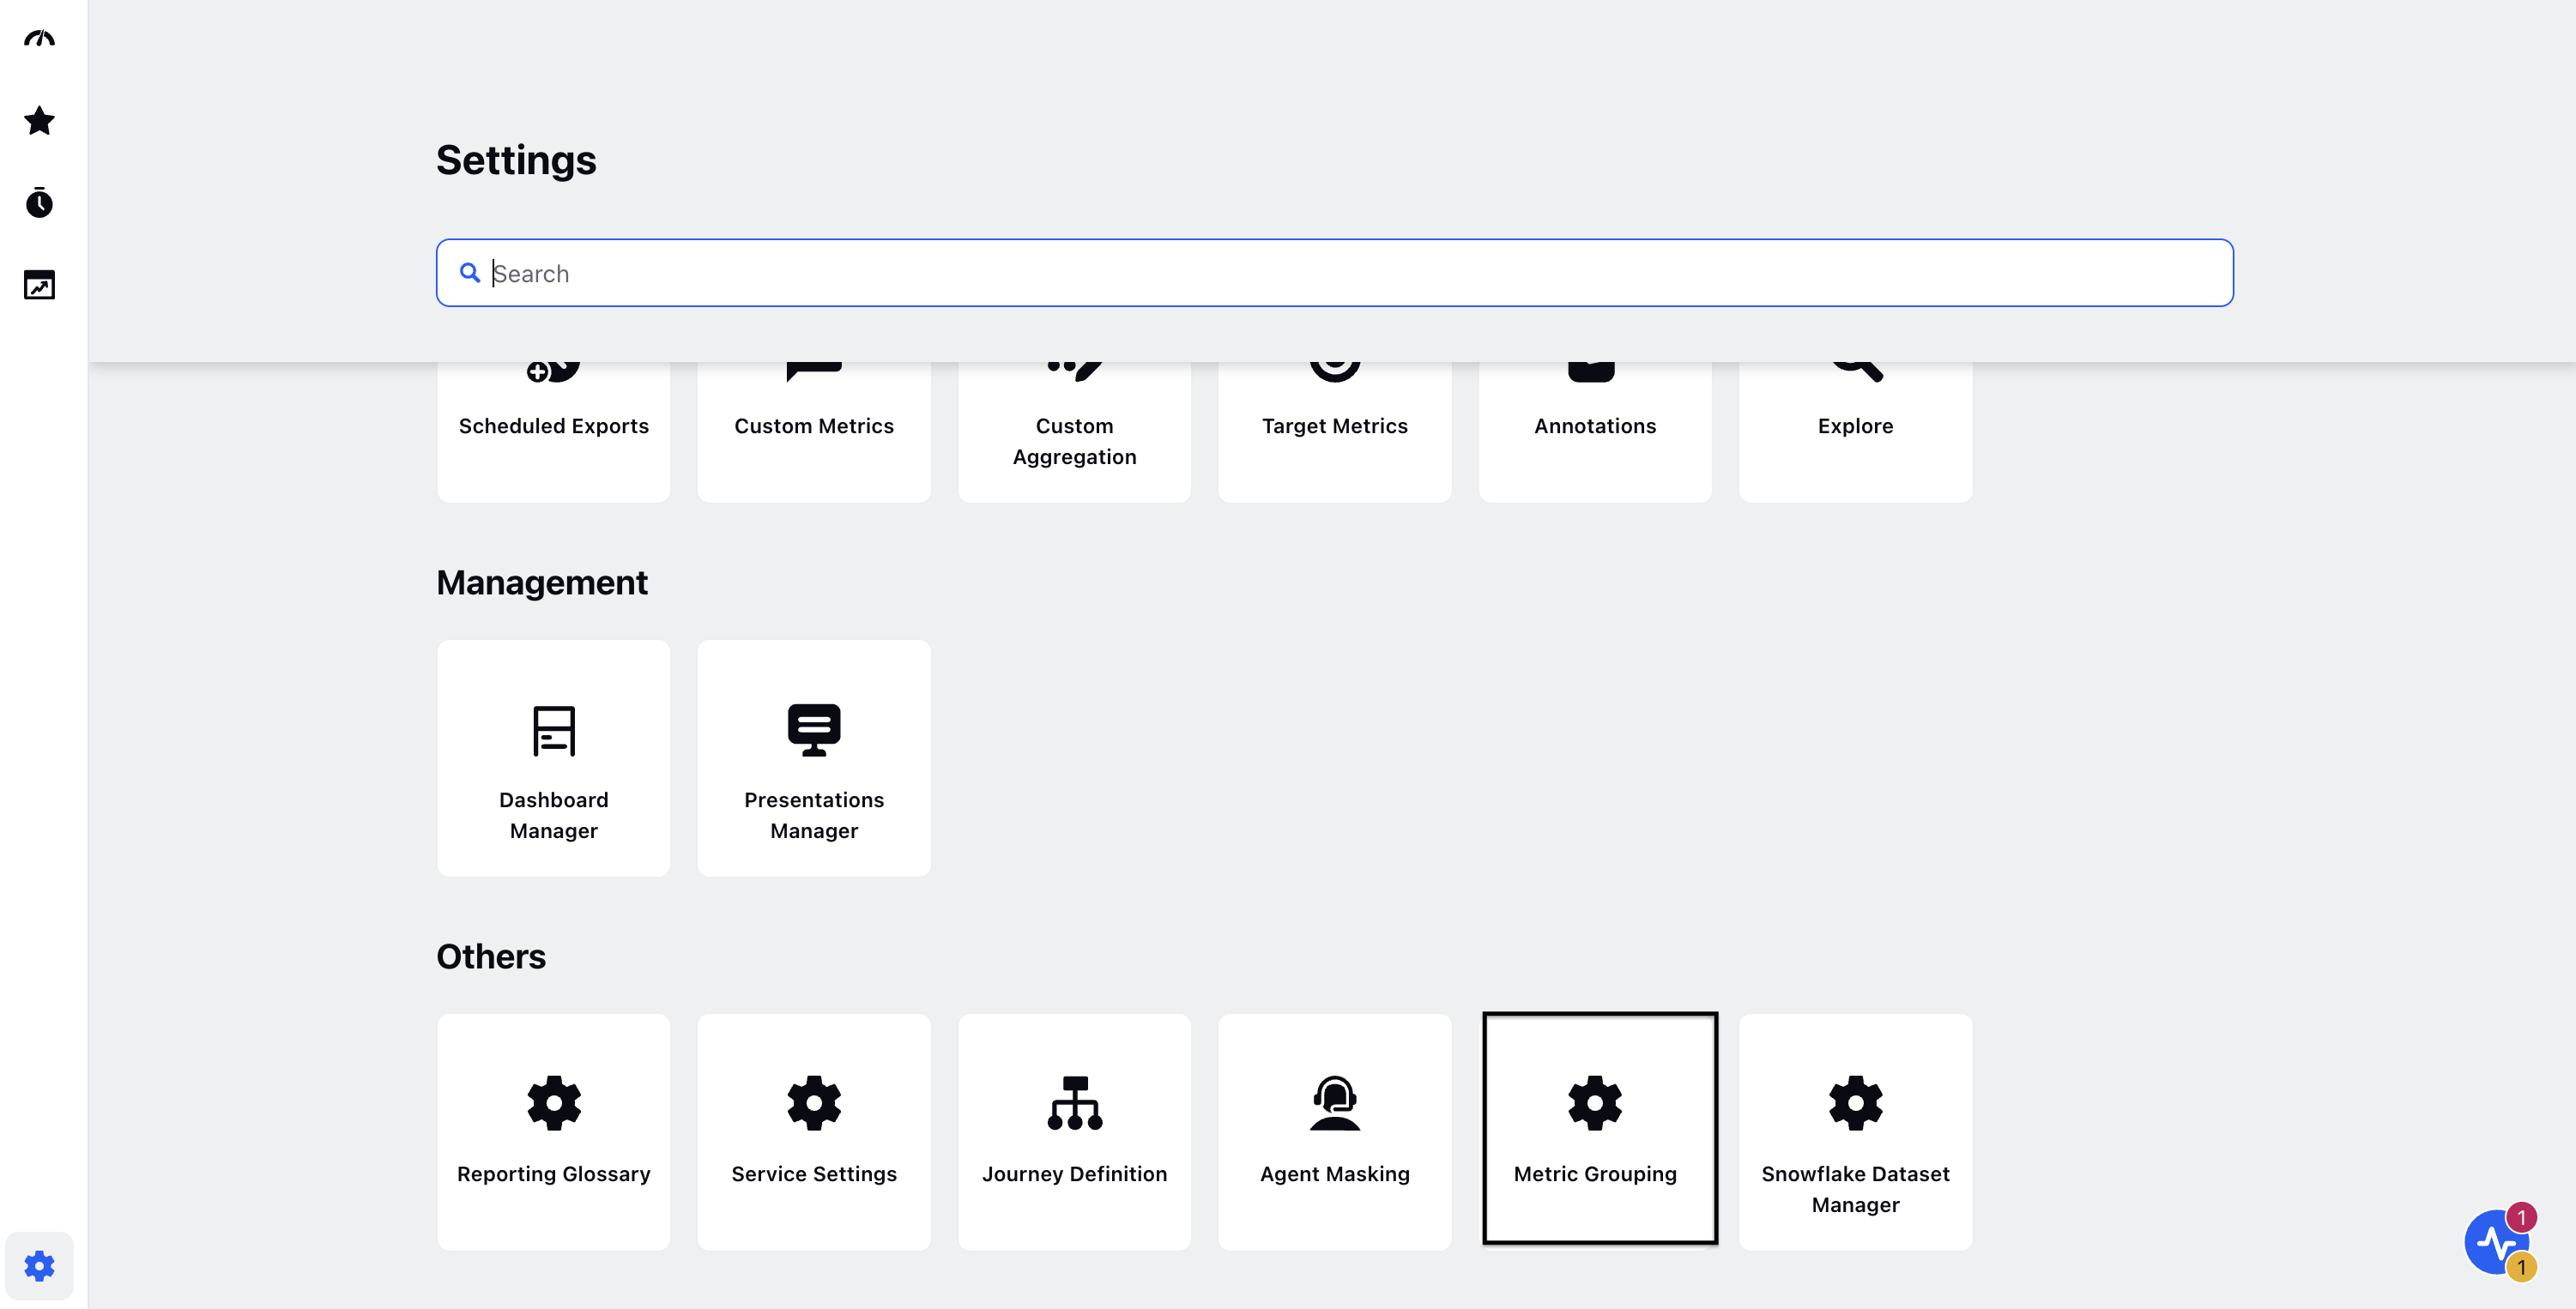Click the magnifier icon in search bar

point(469,273)
